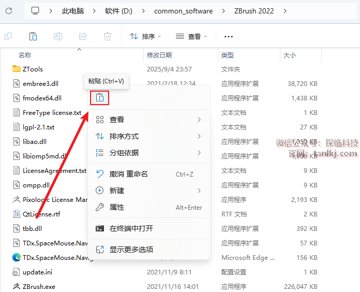
Task: Select the ZTools folder icon
Action: pyautogui.click(x=17, y=69)
